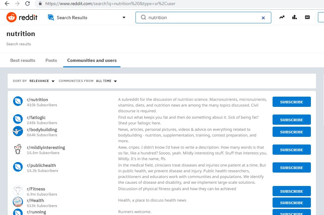
Task: Click r/publichealth community avatar
Action: click(18, 167)
